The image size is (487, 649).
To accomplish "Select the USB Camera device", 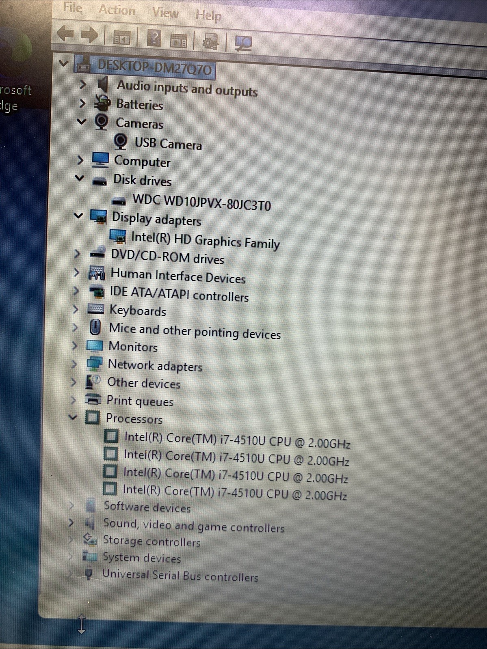I will [168, 144].
